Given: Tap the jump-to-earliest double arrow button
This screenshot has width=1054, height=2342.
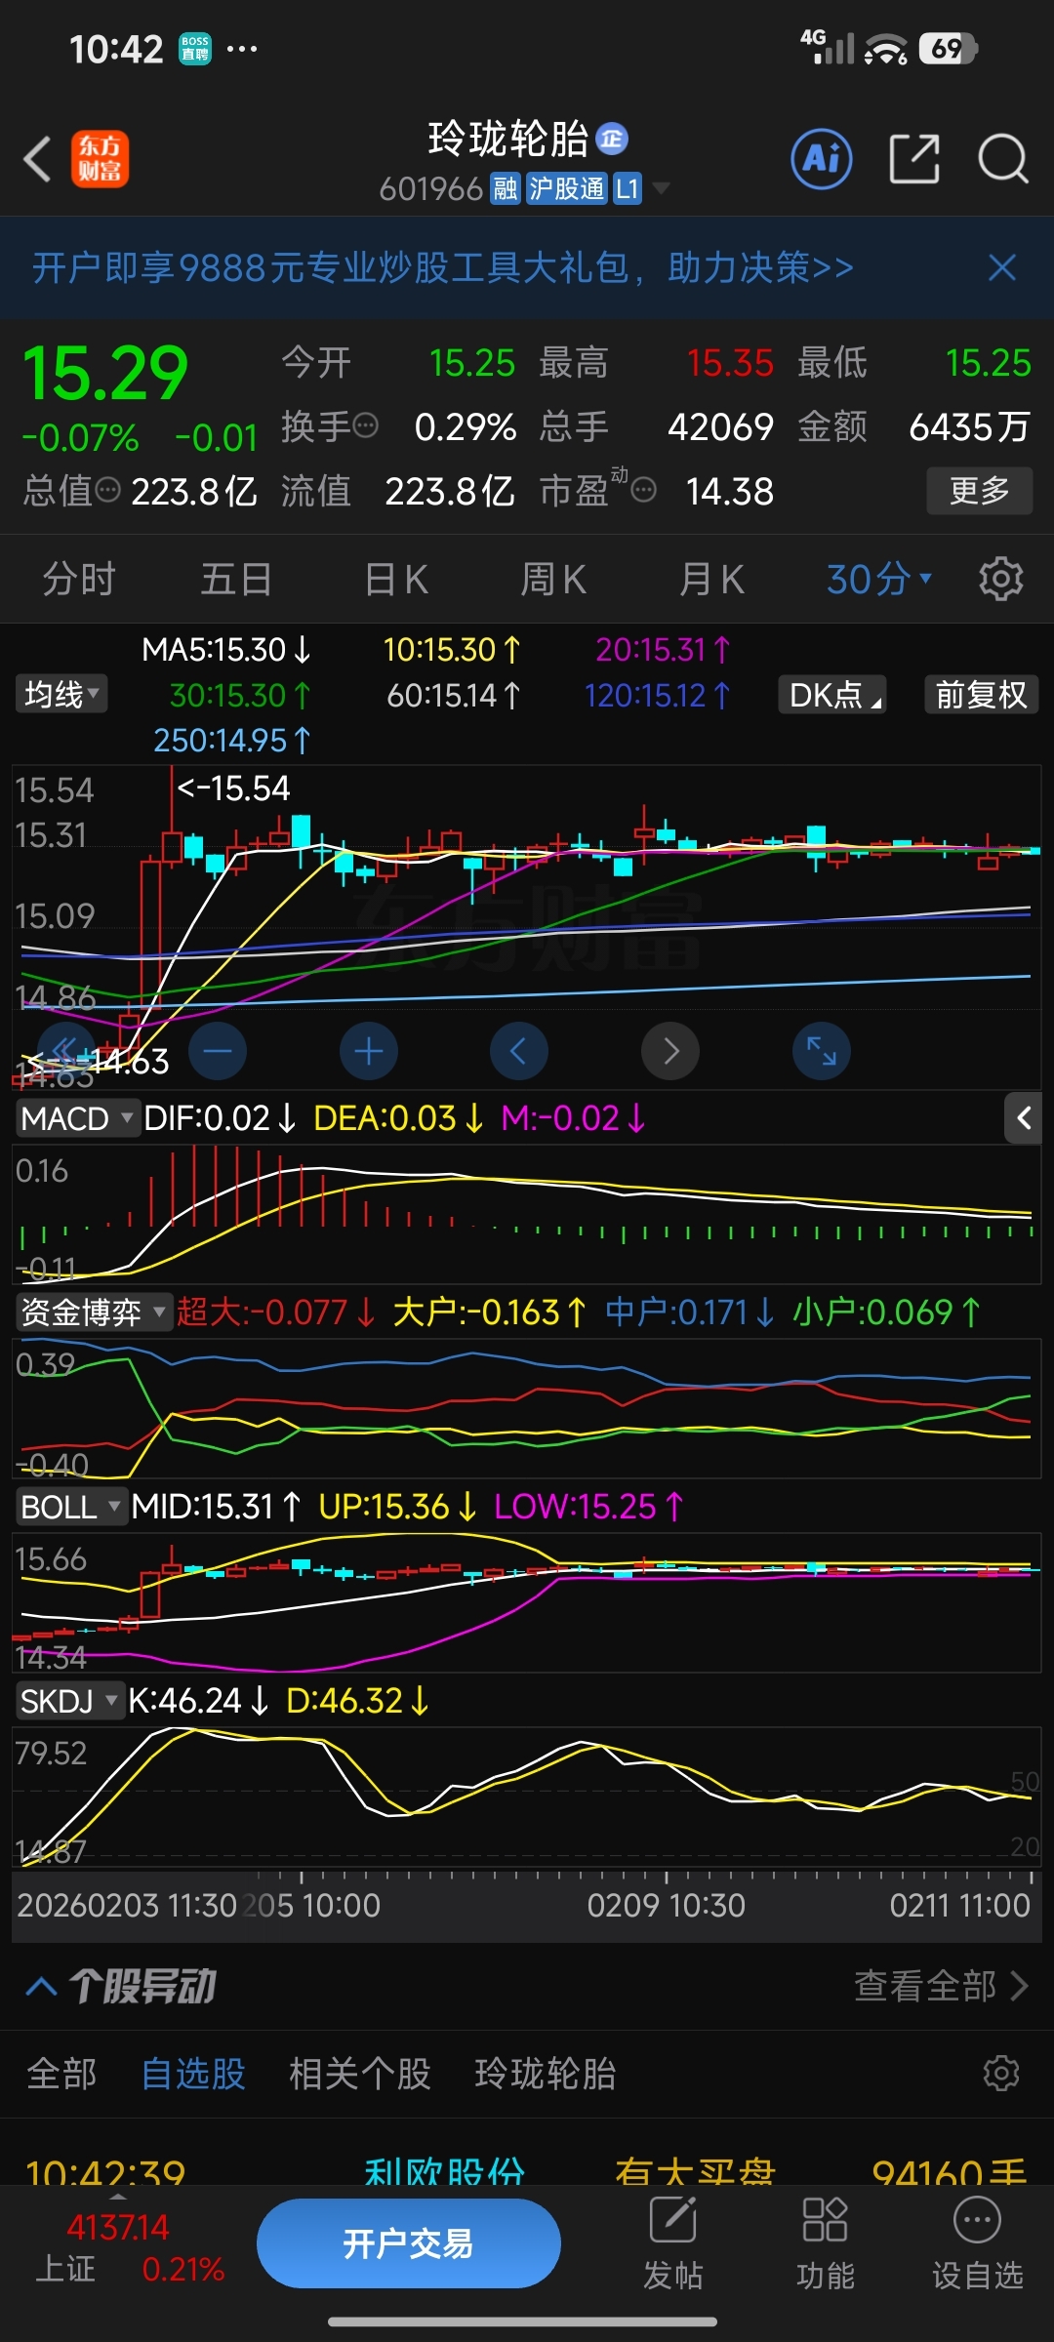Looking at the screenshot, I should click(65, 1051).
